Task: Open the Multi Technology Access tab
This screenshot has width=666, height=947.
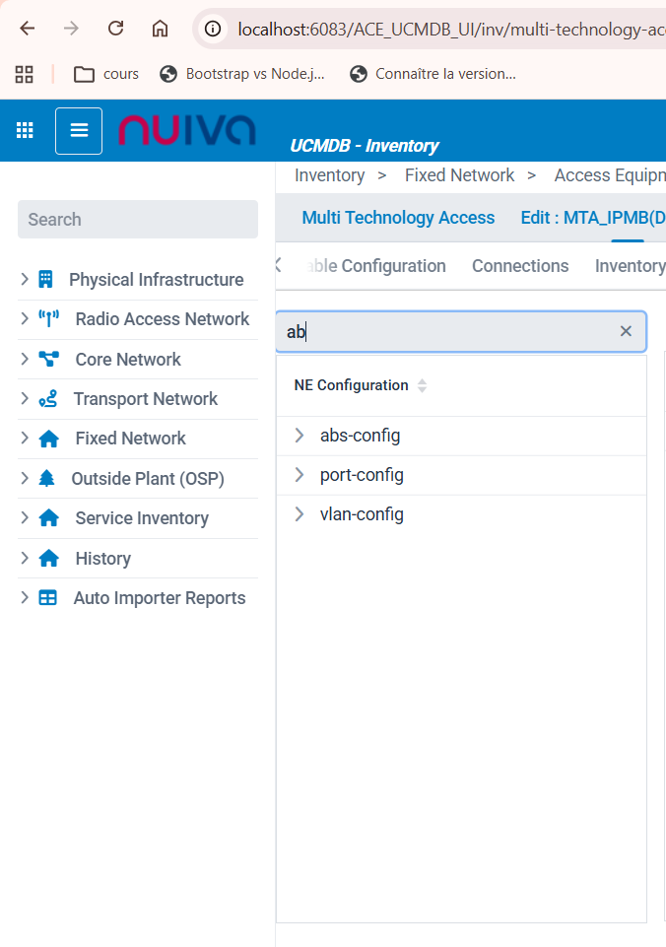Action: tap(398, 218)
